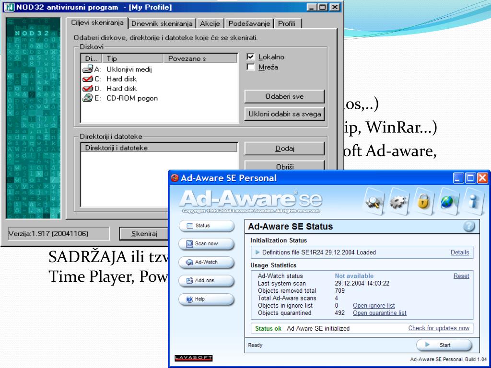Screen dimensions: 491x368
Task: Click the Ad-Aware title bar application icon
Action: tap(175, 178)
